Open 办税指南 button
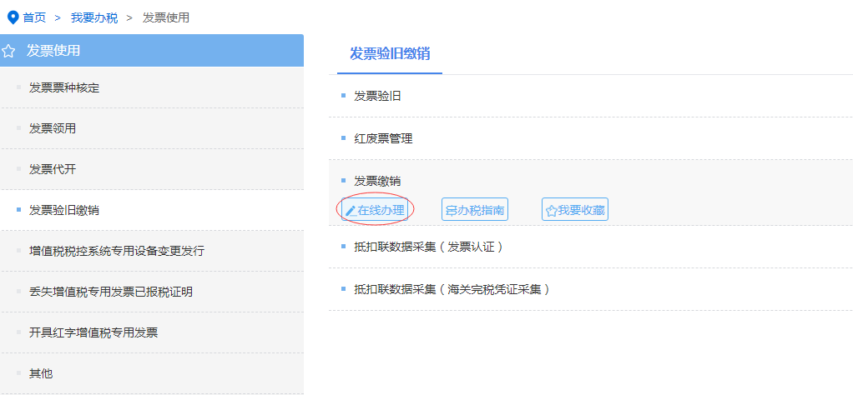 coord(475,210)
